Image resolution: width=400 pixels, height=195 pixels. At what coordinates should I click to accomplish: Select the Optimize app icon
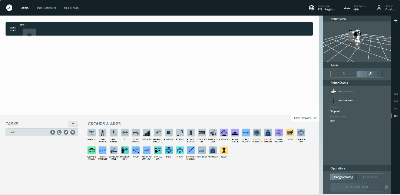click(x=146, y=133)
